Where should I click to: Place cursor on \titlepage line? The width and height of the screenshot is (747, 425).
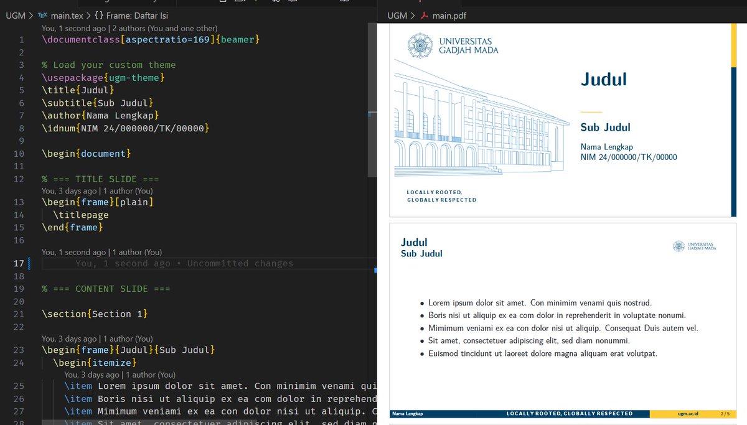click(81, 215)
